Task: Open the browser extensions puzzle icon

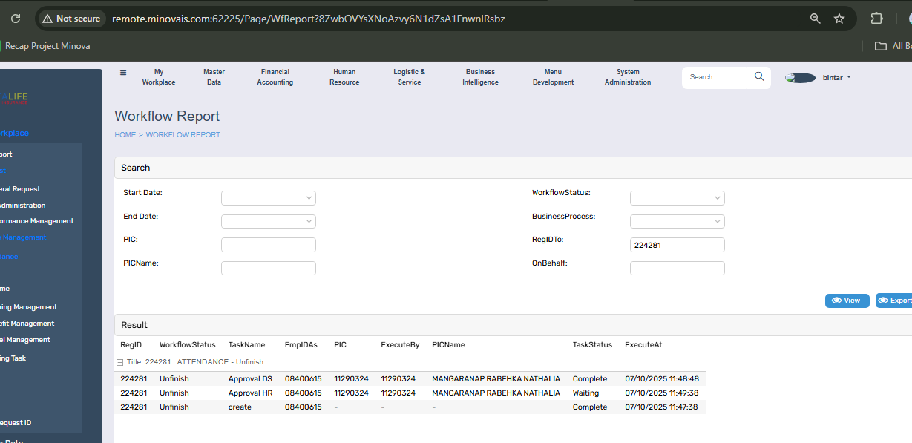Action: 876,19
